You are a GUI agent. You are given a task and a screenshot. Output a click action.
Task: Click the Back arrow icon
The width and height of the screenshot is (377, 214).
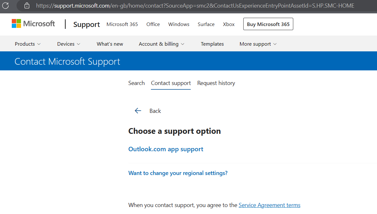tap(138, 111)
